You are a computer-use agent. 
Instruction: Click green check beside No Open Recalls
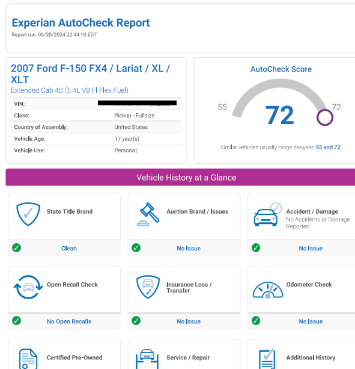[16, 321]
